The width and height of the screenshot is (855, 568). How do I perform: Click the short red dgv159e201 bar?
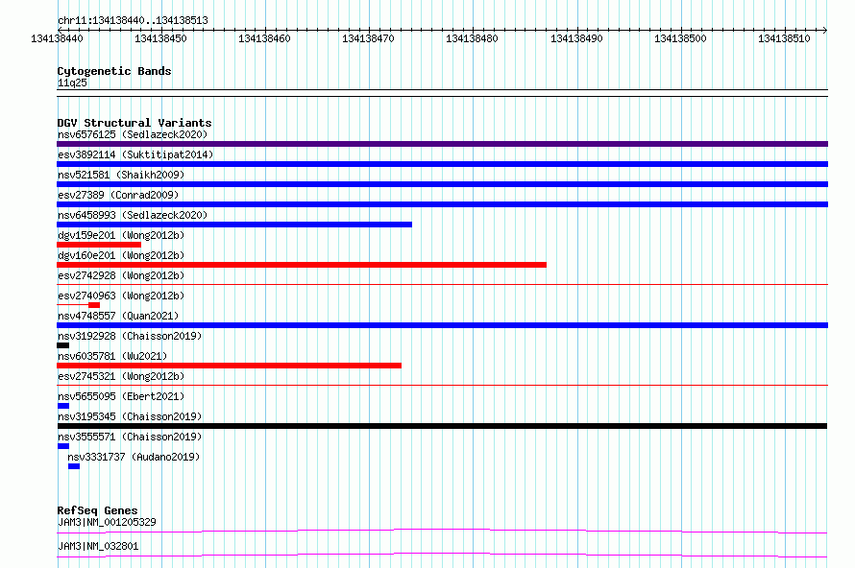pos(99,245)
